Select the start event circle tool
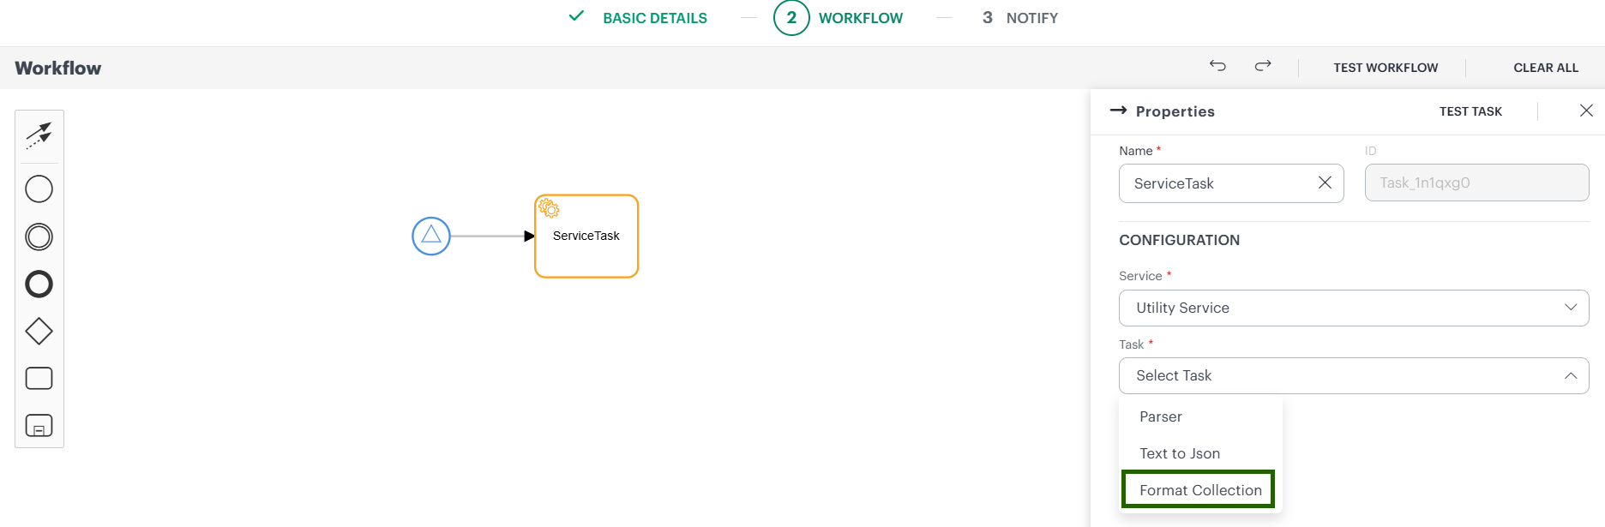The height and width of the screenshot is (527, 1605). [39, 189]
